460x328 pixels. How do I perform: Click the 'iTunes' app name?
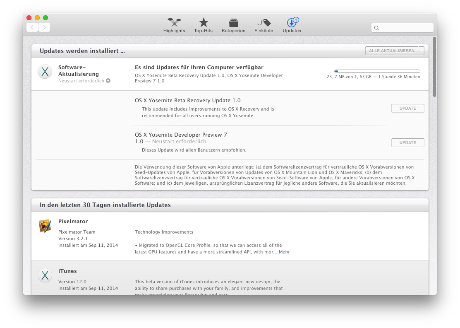(67, 271)
